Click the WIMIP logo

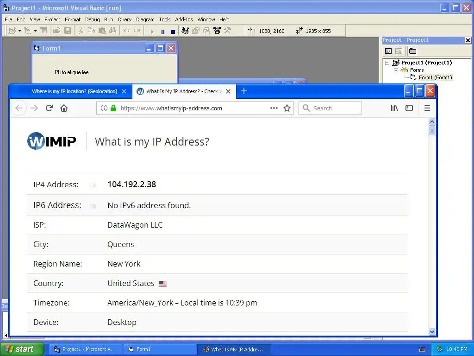pos(52,141)
